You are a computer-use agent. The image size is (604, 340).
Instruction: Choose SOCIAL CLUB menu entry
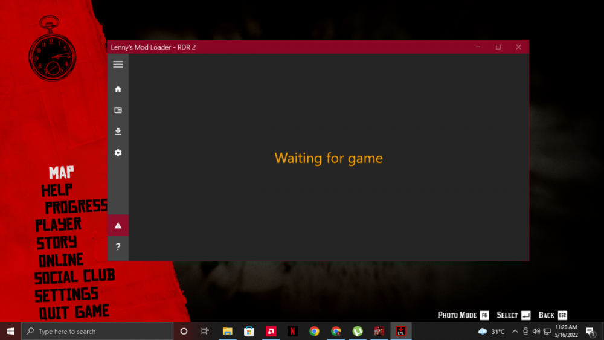74,277
